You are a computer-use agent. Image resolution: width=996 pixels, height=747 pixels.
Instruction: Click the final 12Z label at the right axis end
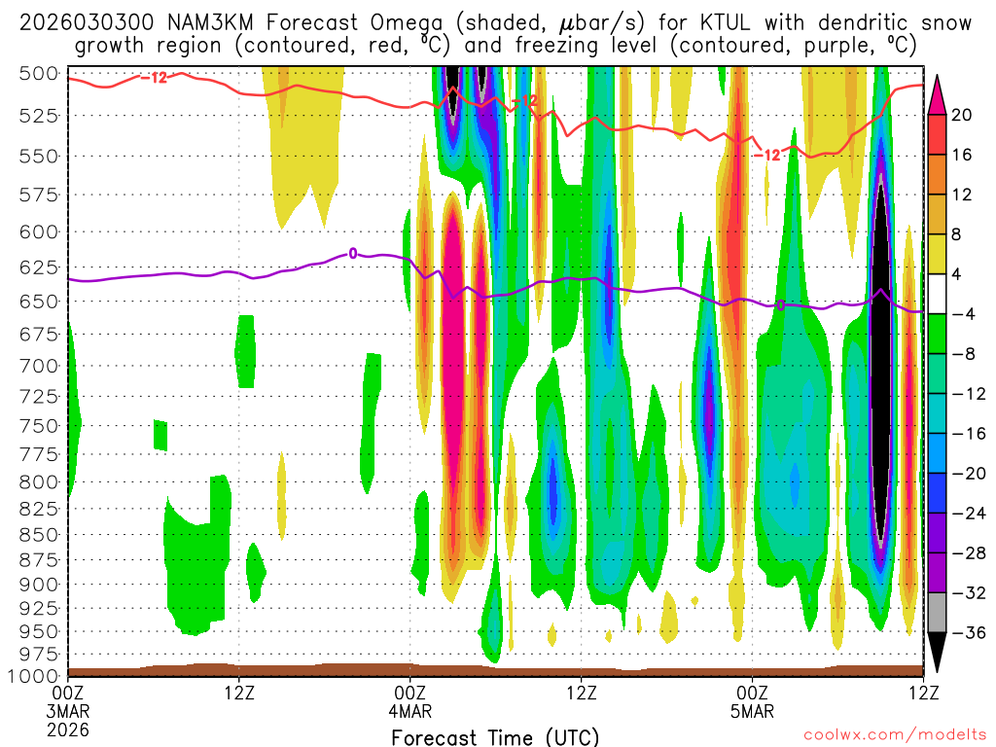click(x=922, y=693)
